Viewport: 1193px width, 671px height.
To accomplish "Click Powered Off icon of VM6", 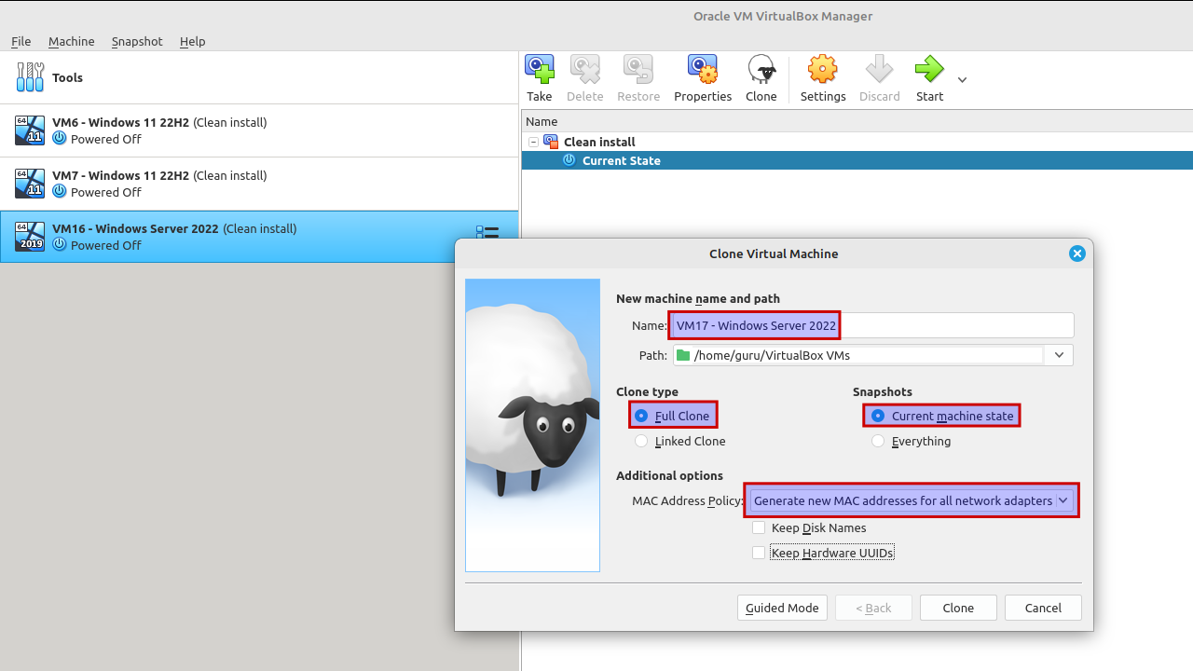I will coord(60,139).
